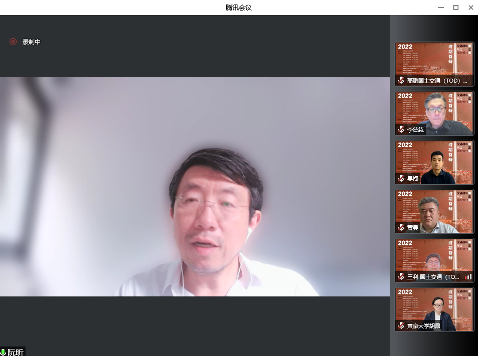
Task: Click muted mic icon on 高鹏国土交通 tile
Action: point(401,81)
